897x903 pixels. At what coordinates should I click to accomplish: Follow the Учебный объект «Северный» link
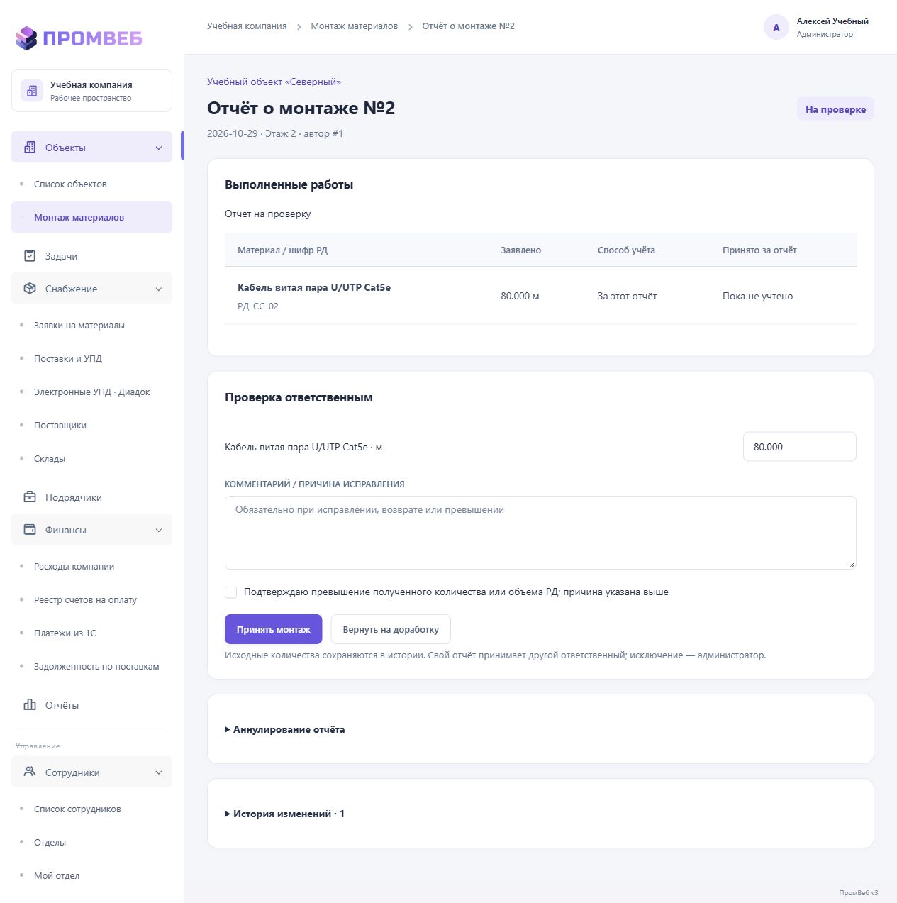pyautogui.click(x=274, y=82)
